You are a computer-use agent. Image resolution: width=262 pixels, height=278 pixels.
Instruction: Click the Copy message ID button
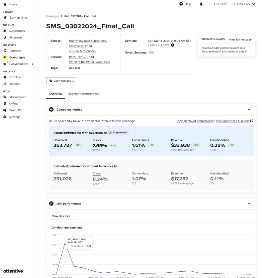pos(62,81)
